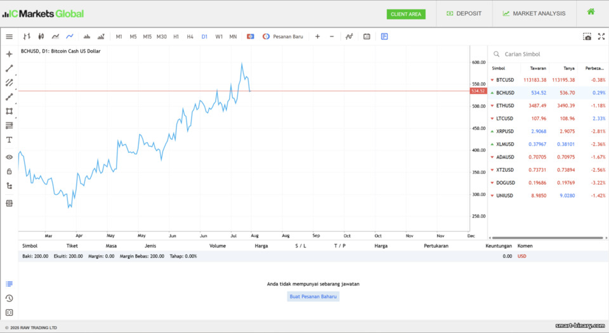Switch timeframe to H4

(x=190, y=37)
